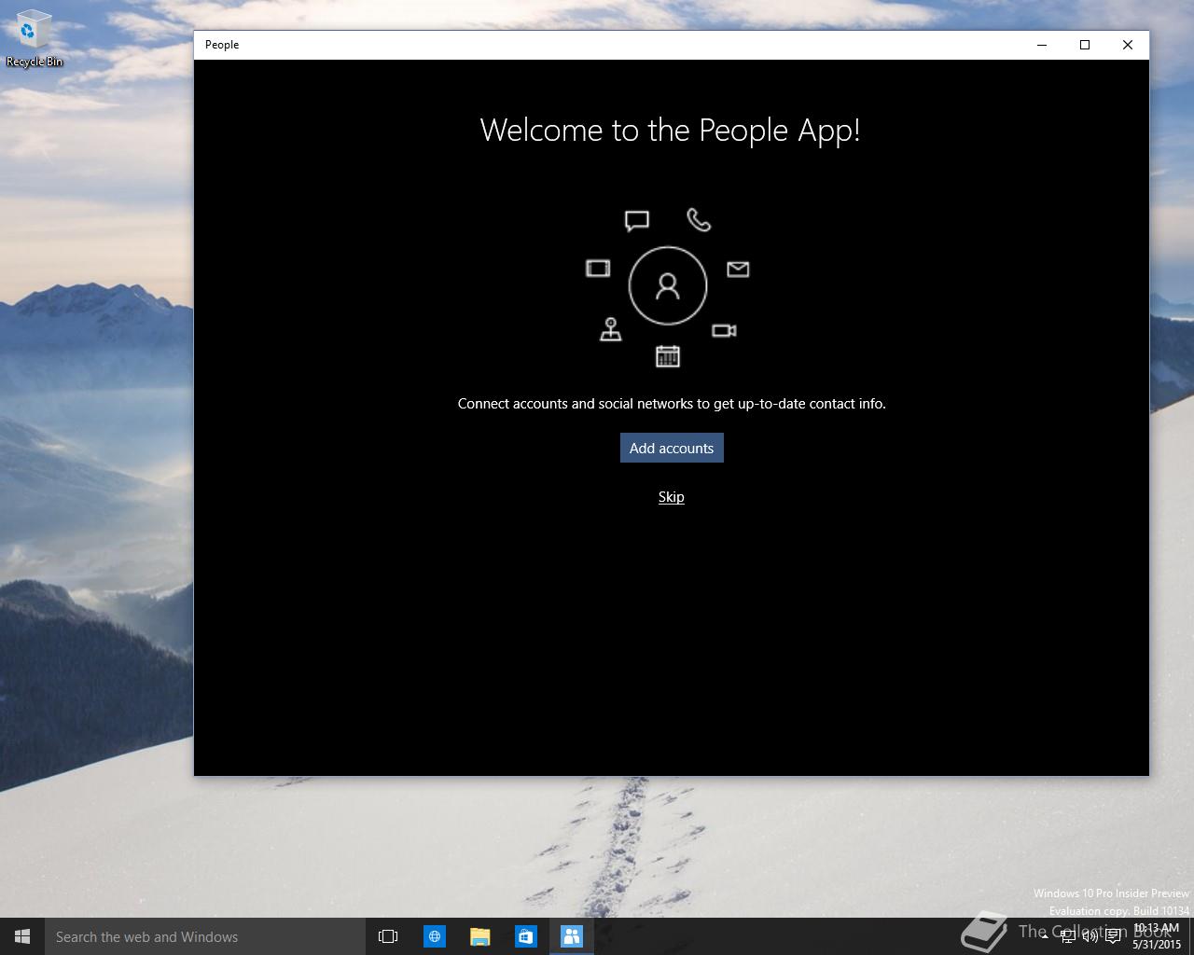
Task: Open the volume control tray icon
Action: pyautogui.click(x=1090, y=937)
